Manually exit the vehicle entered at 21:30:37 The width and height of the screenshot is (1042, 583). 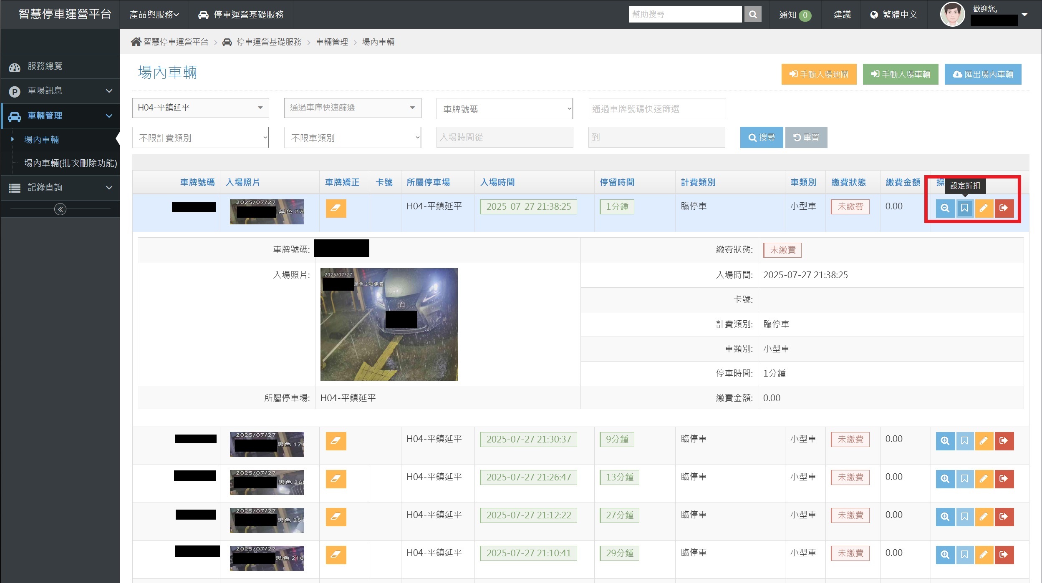pyautogui.click(x=1004, y=441)
